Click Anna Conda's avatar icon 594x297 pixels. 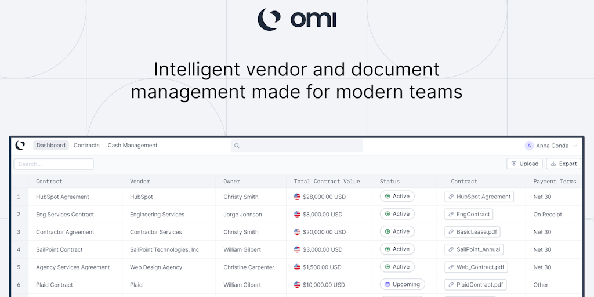click(x=529, y=146)
